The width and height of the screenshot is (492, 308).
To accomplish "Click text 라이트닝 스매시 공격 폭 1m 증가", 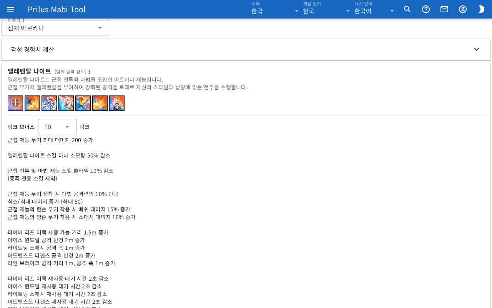I will (x=46, y=248).
